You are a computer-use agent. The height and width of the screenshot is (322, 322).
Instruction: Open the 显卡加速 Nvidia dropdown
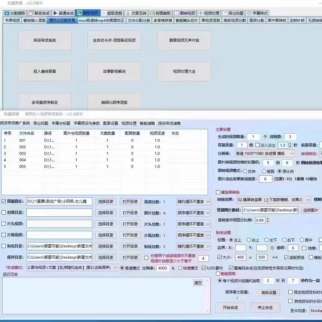pyautogui.click(x=316, y=311)
